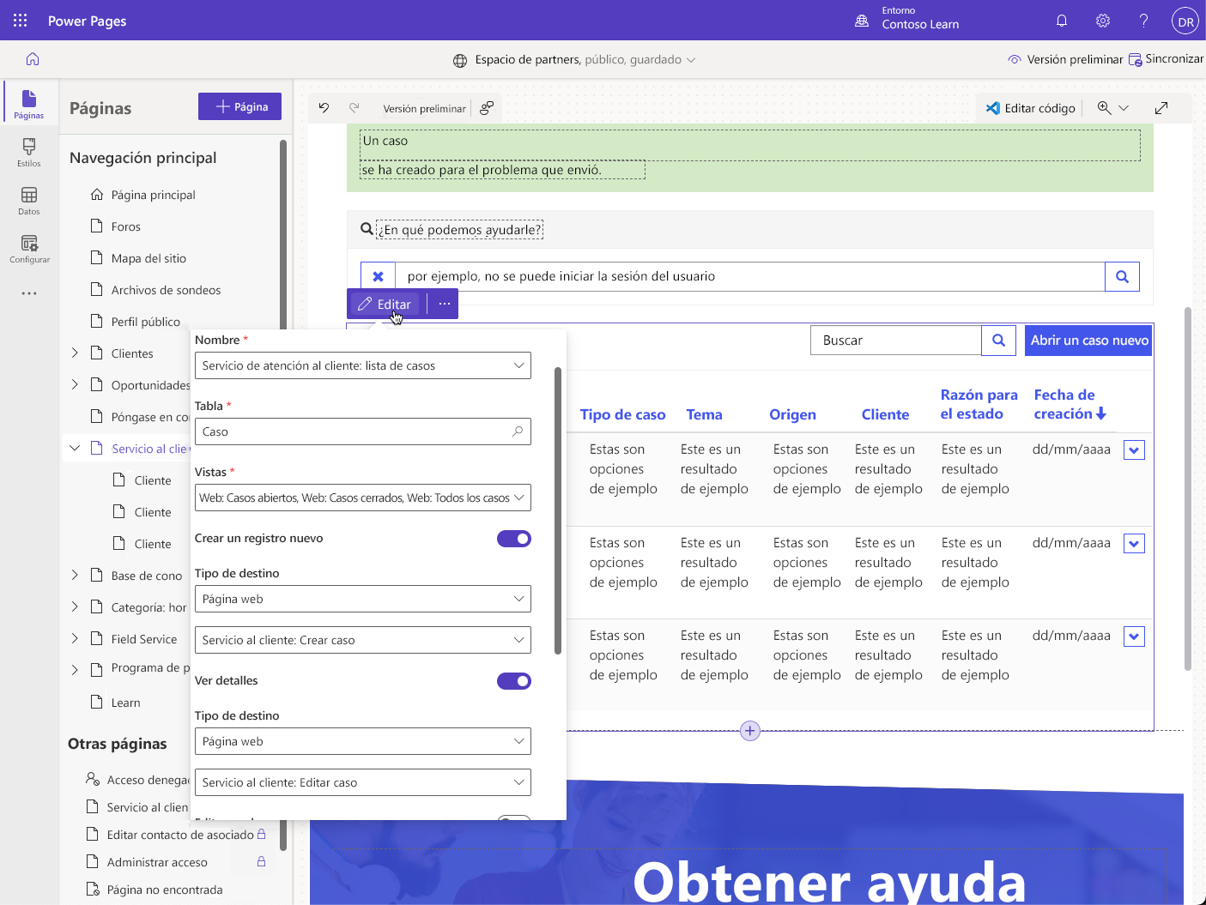The height and width of the screenshot is (905, 1206).
Task: Open the app launcher waffle menu
Action: point(21,21)
